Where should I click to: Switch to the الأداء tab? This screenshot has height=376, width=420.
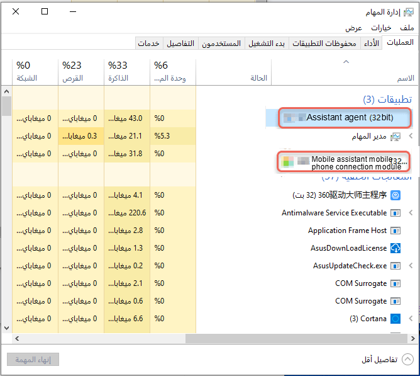click(371, 43)
